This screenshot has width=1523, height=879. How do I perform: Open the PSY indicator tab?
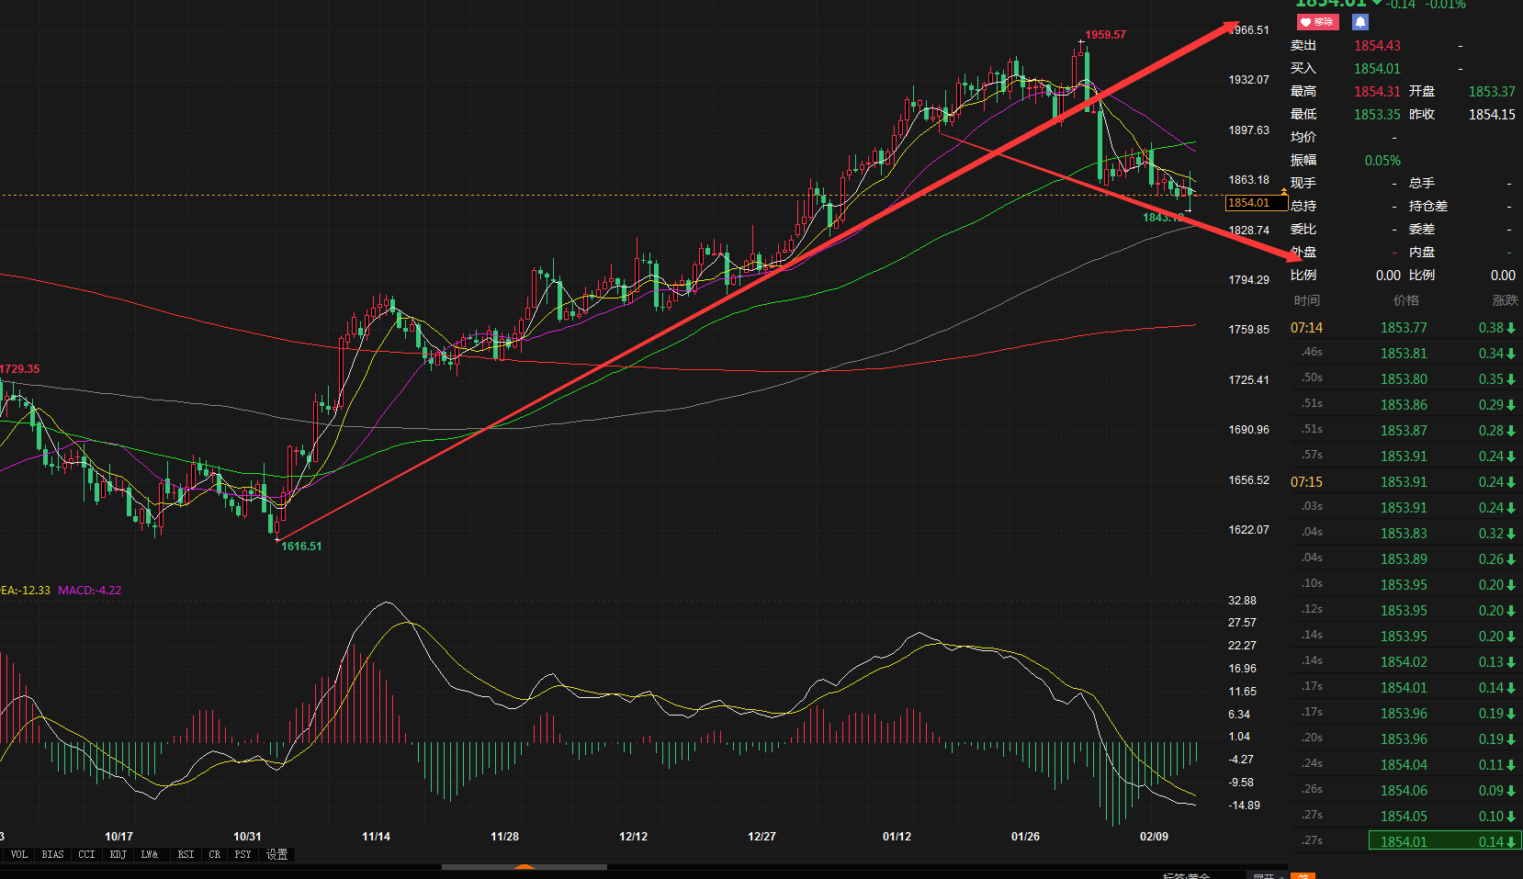(x=243, y=854)
